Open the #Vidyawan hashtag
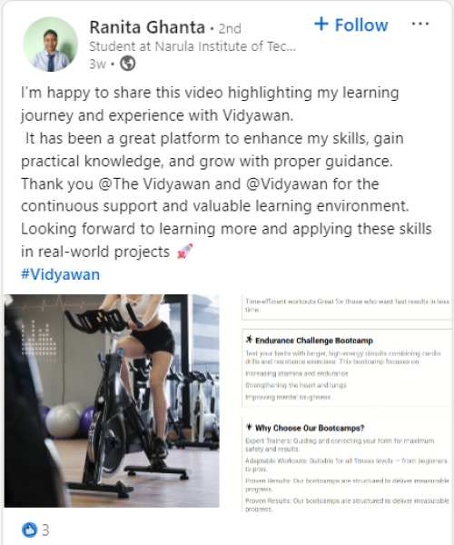This screenshot has width=454, height=545. pyautogui.click(x=61, y=274)
